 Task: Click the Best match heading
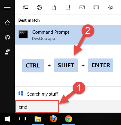[x=29, y=20]
